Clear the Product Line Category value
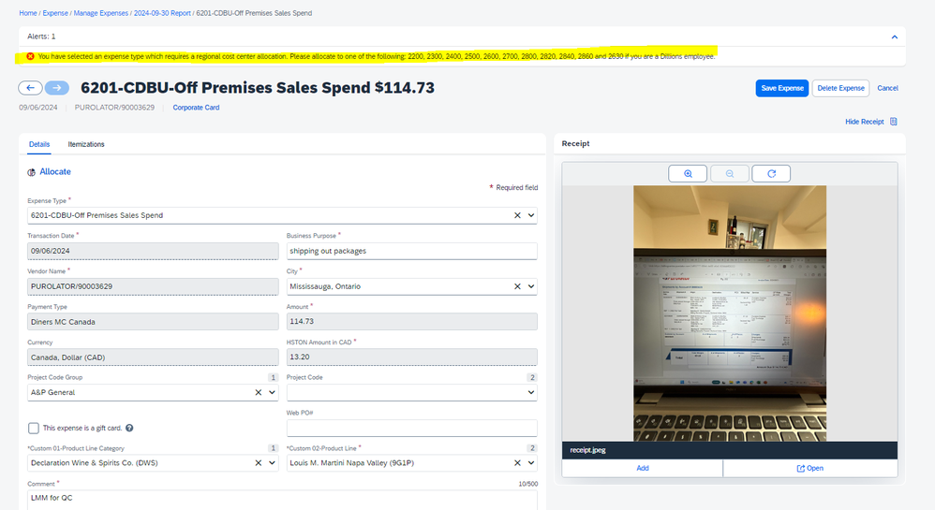Image resolution: width=935 pixels, height=510 pixels. click(x=259, y=463)
